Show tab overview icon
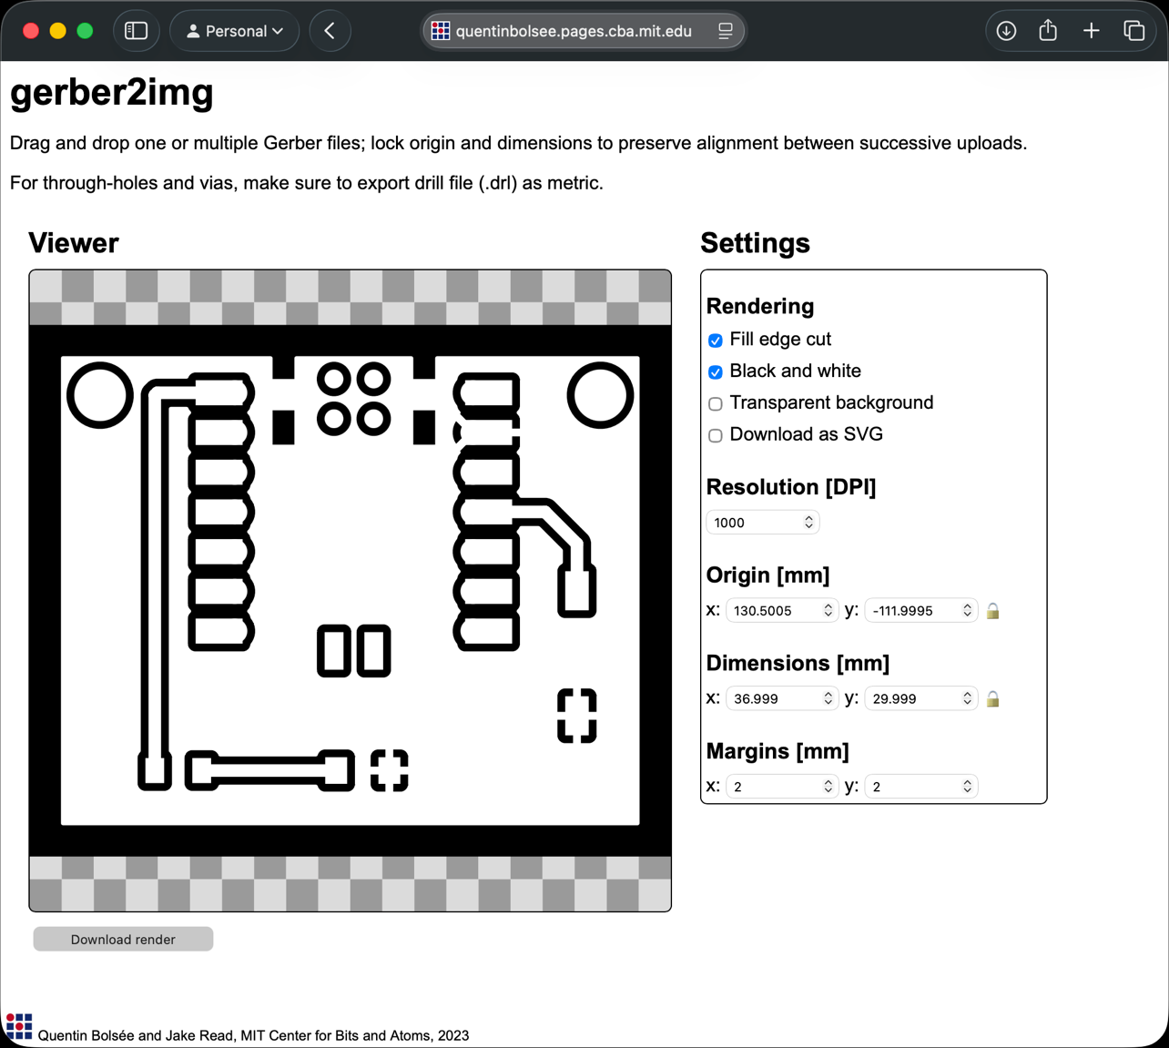1169x1048 pixels. click(x=1133, y=31)
